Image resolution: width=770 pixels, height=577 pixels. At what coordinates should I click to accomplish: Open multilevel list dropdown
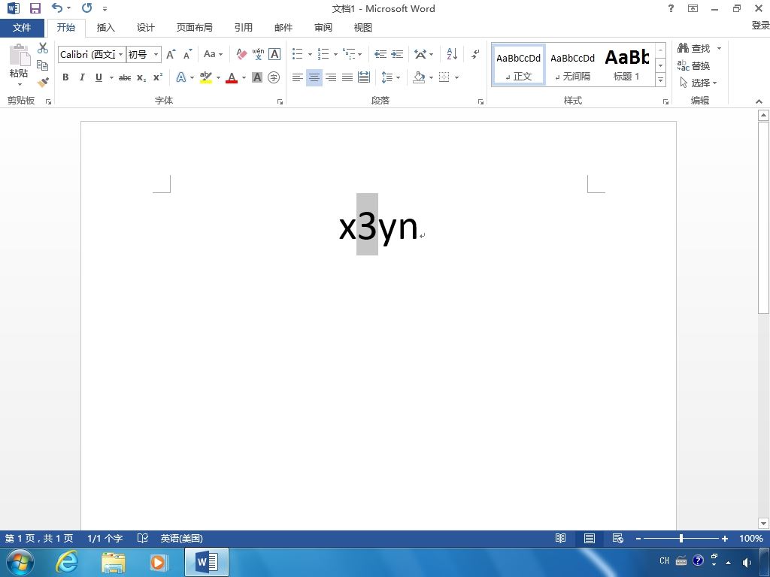(x=360, y=54)
